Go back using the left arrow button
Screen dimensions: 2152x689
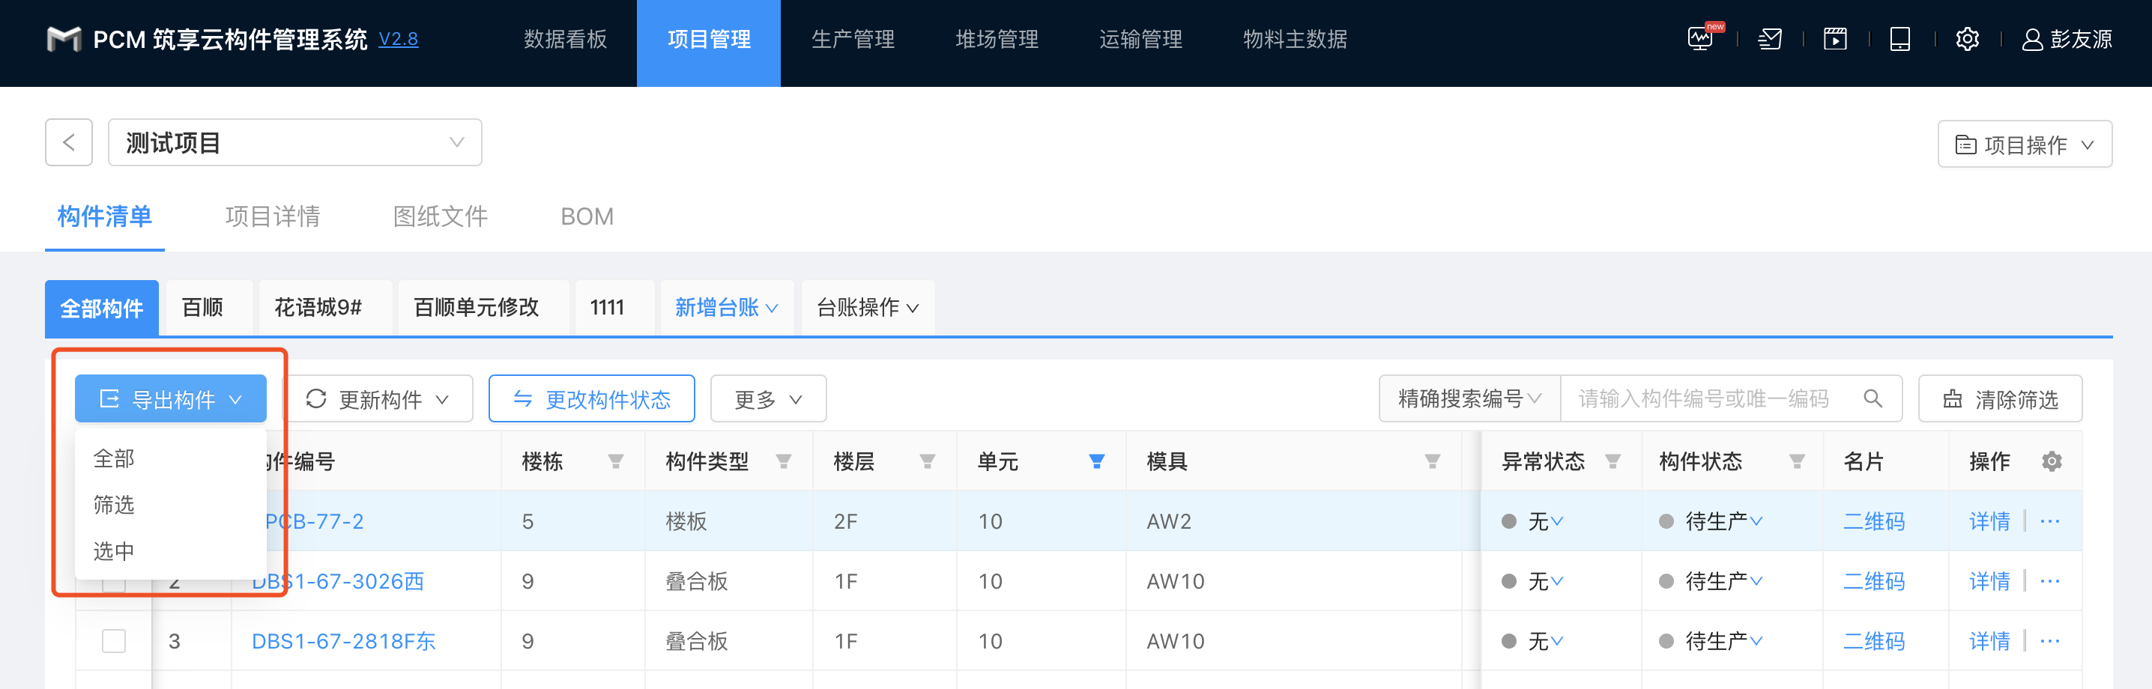click(68, 143)
